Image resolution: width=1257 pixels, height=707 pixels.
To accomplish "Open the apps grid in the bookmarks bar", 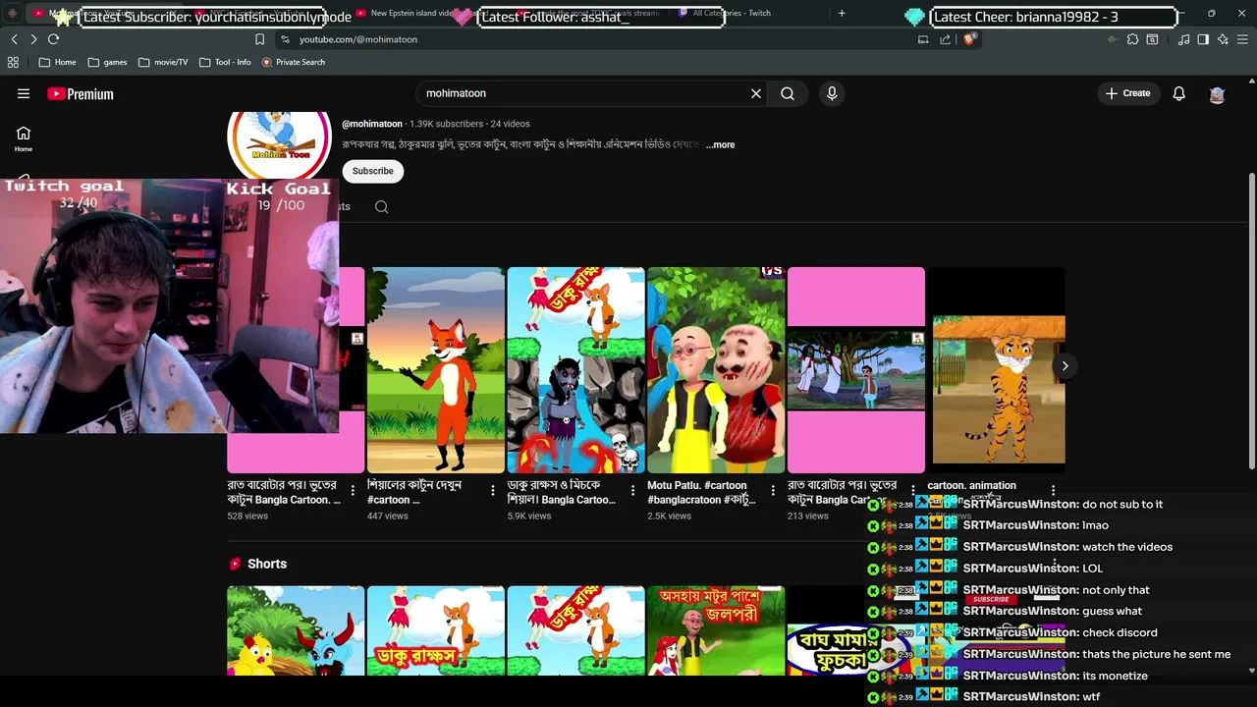I will (13, 62).
